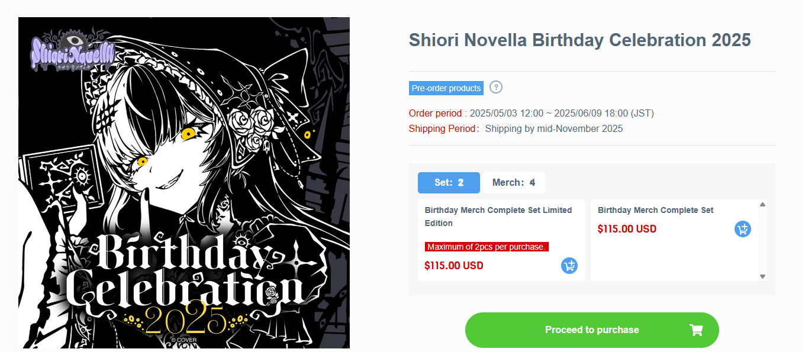Open Birthday Merch Complete Set Limited Edition
Image resolution: width=802 pixels, height=352 pixels.
[498, 216]
